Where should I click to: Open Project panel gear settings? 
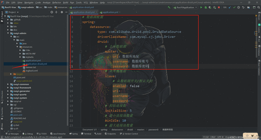pyautogui.click(x=62, y=12)
